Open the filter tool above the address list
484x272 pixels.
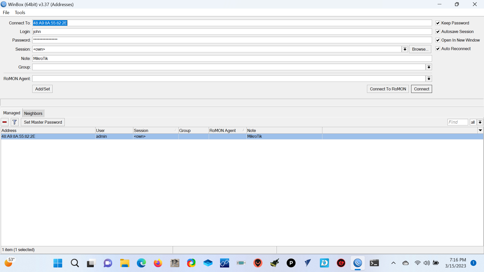point(14,122)
